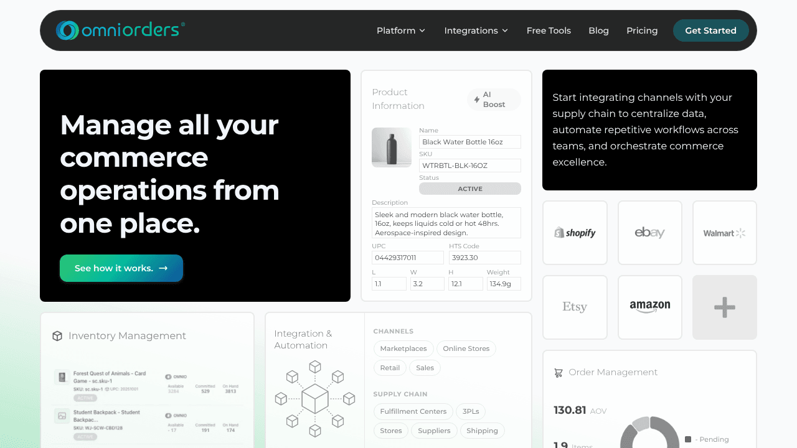
Task: Click the order status donut chart
Action: tap(650, 432)
